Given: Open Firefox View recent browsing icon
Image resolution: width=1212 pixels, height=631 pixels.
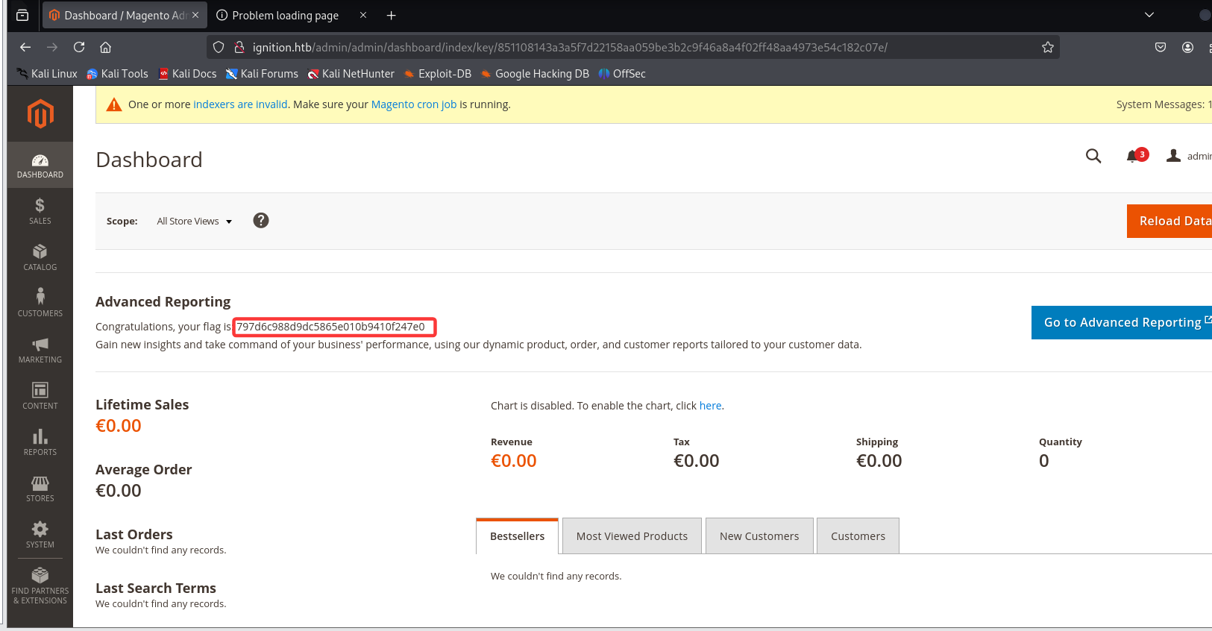Looking at the screenshot, I should [x=22, y=15].
